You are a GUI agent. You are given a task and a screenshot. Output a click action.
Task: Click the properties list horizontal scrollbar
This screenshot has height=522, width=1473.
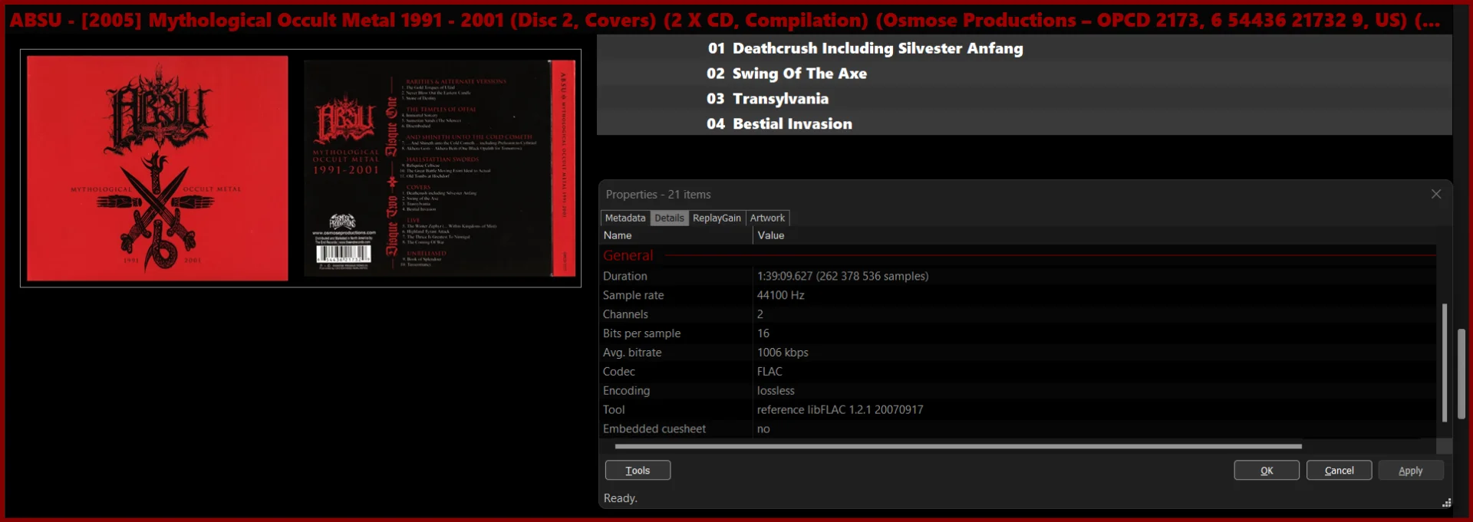pyautogui.click(x=957, y=446)
